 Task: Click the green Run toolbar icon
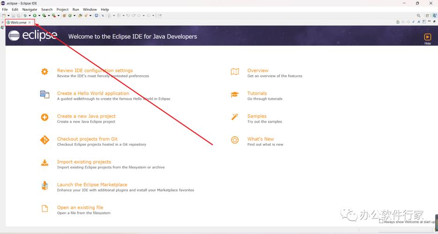(35, 15)
